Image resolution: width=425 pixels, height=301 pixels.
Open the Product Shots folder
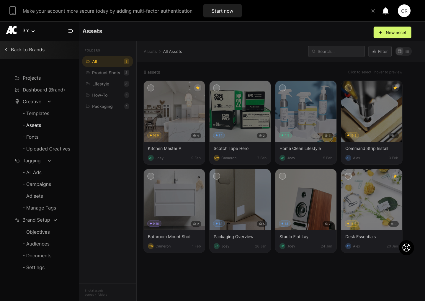pyautogui.click(x=106, y=73)
